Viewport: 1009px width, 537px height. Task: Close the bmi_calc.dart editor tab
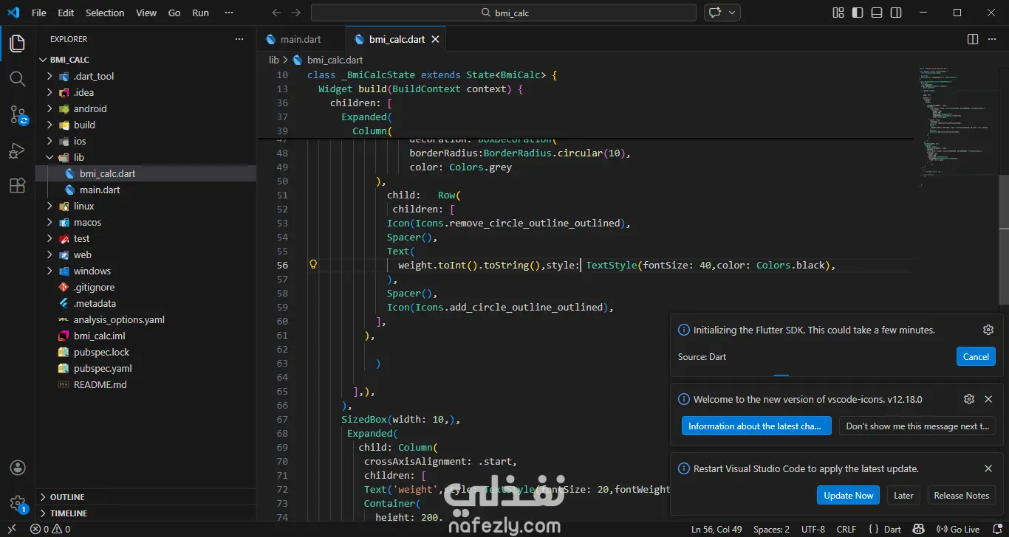click(436, 39)
